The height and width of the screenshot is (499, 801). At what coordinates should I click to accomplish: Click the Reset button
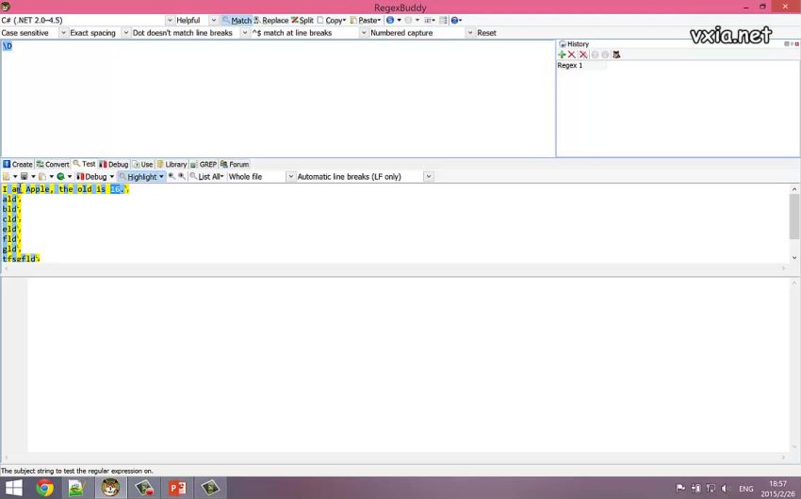tap(486, 33)
